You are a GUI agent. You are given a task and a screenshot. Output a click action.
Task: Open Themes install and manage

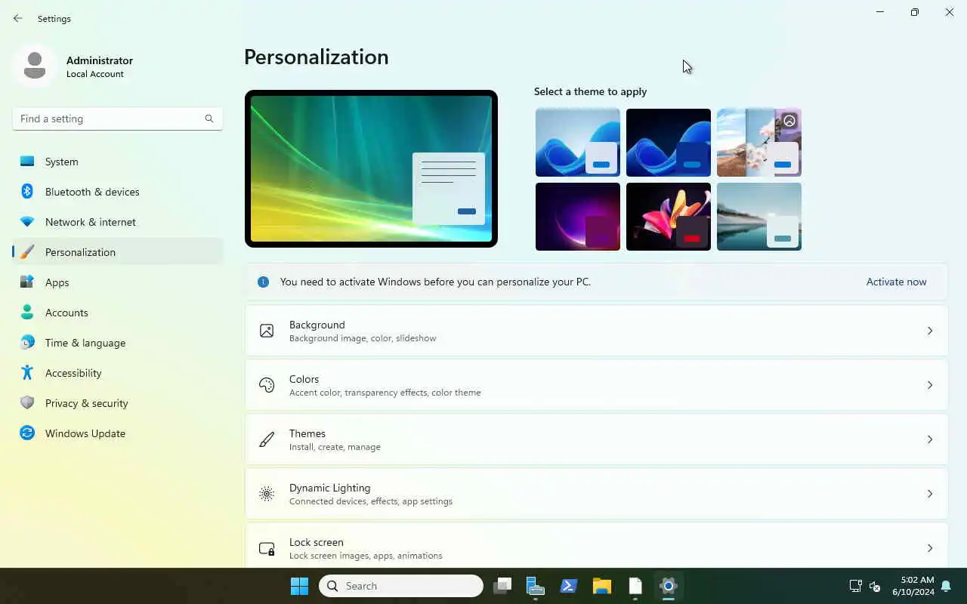tap(596, 439)
